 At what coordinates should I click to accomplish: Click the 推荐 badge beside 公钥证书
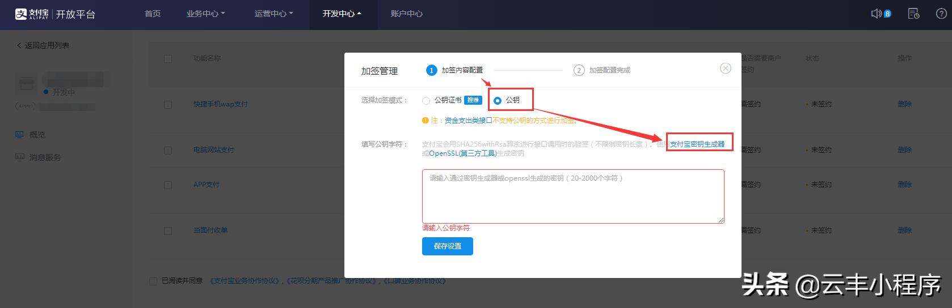[x=473, y=100]
